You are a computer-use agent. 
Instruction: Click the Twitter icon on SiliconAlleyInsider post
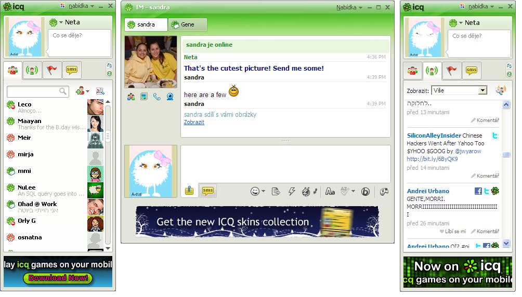click(x=494, y=136)
